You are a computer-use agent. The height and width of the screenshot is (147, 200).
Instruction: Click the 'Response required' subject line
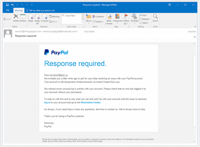[26, 36]
